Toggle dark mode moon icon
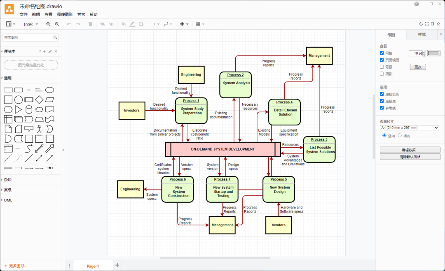 point(421,24)
